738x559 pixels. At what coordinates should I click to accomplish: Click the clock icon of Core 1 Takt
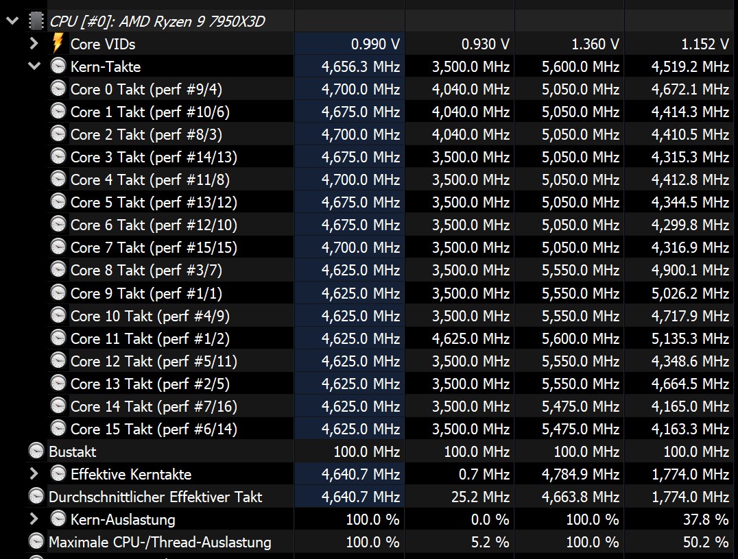(58, 111)
